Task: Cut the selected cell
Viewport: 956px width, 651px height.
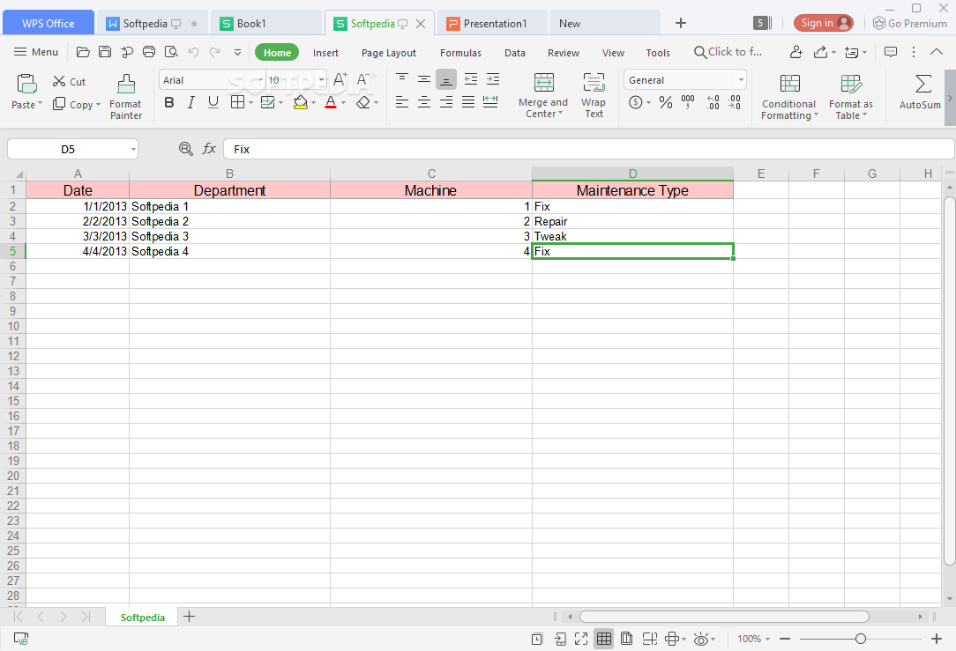Action: pyautogui.click(x=69, y=82)
